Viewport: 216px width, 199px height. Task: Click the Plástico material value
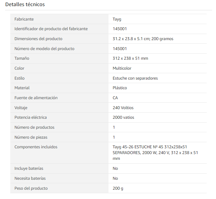(120, 88)
